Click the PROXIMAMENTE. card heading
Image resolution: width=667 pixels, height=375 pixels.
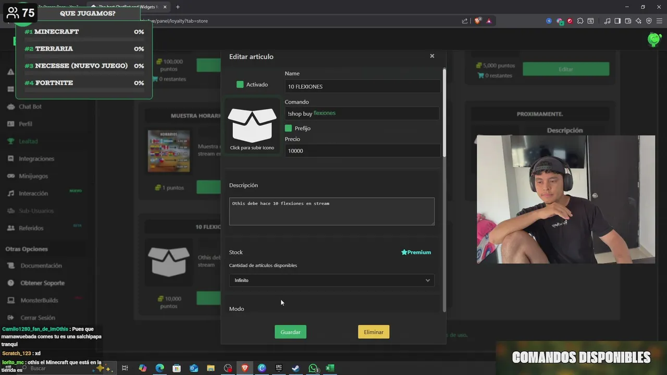coord(540,114)
